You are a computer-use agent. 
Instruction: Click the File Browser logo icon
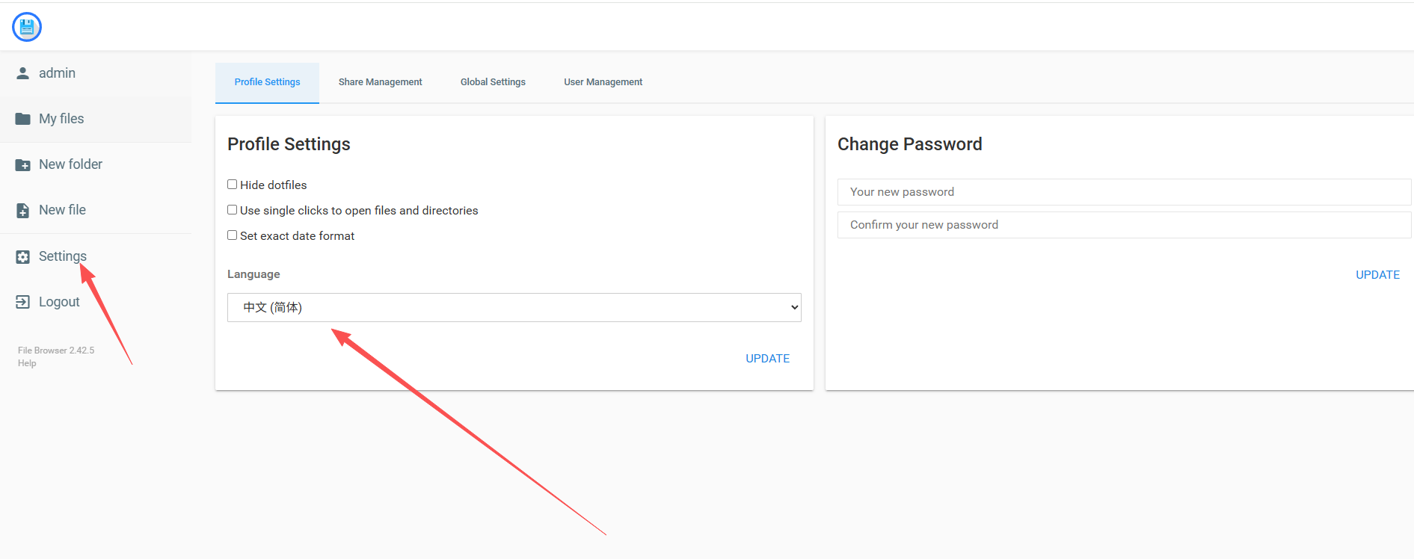(27, 27)
